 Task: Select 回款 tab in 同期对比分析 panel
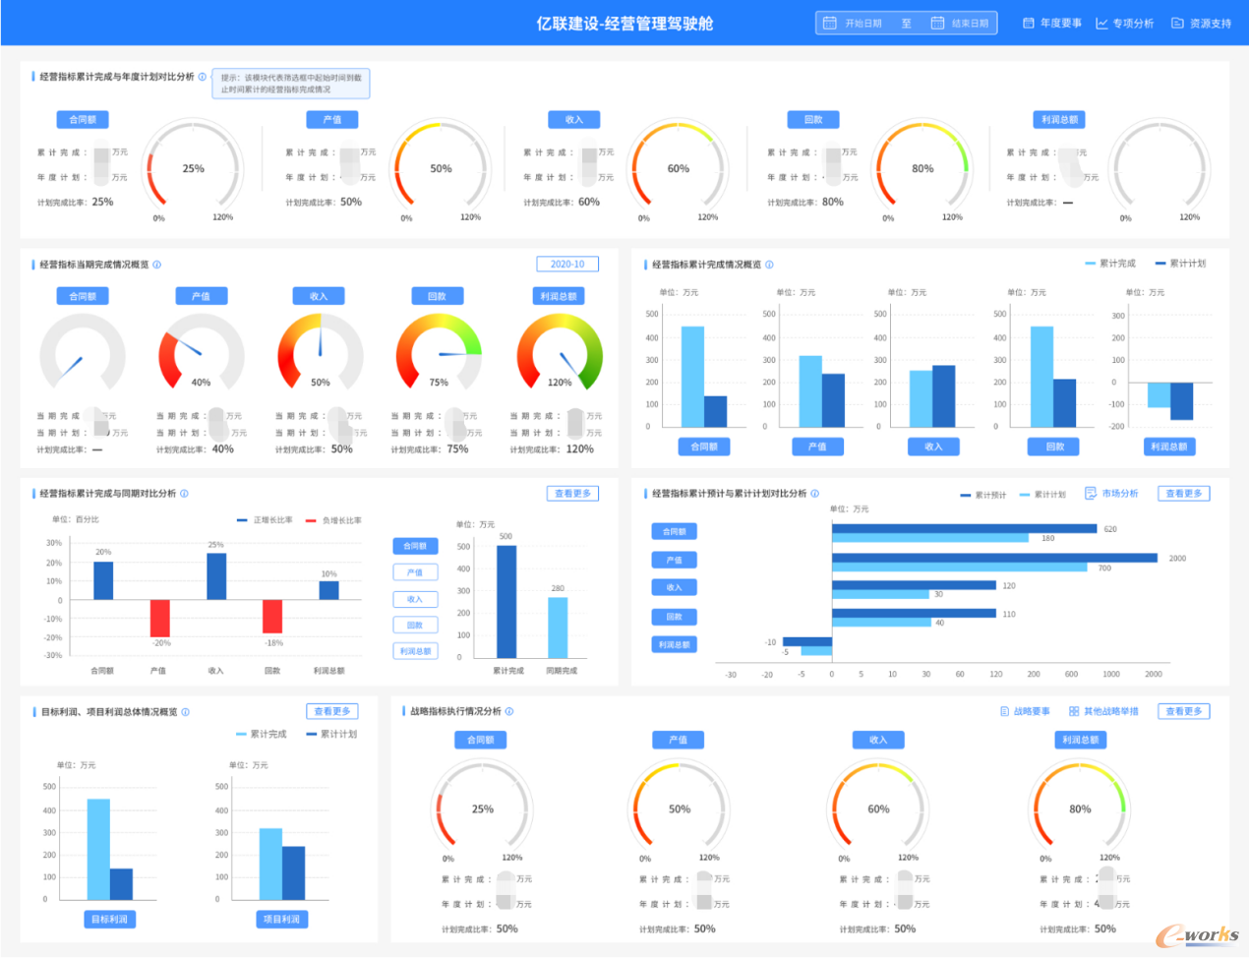(415, 625)
